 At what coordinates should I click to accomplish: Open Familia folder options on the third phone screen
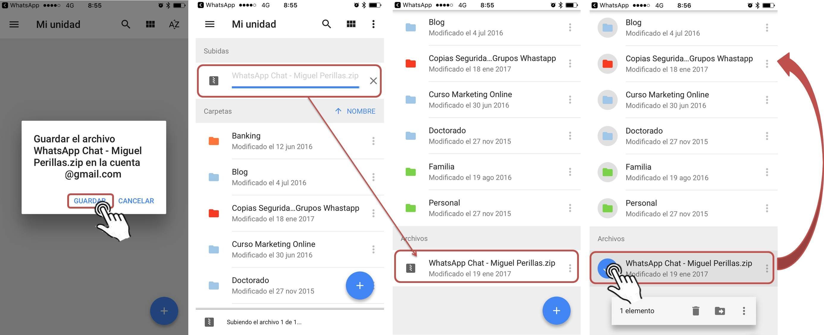click(x=570, y=172)
